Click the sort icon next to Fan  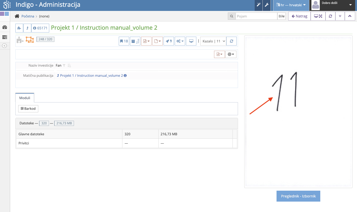(69, 66)
